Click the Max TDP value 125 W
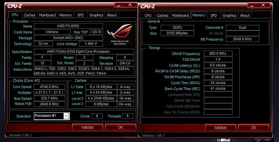 (x=96, y=32)
